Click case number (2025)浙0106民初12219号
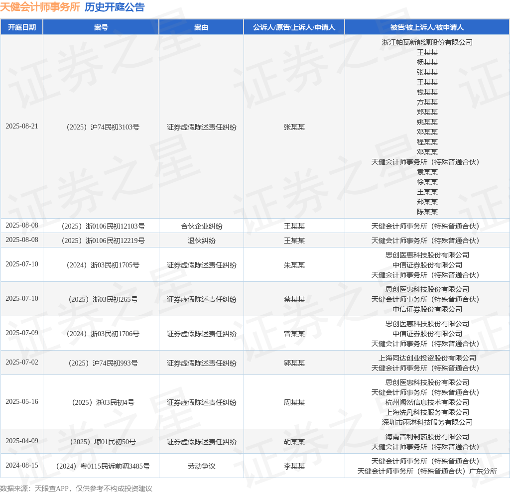The image size is (510, 493). coord(103,241)
